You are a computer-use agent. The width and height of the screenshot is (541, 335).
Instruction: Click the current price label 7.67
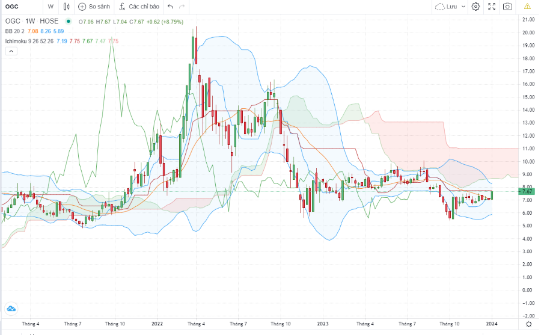point(528,191)
